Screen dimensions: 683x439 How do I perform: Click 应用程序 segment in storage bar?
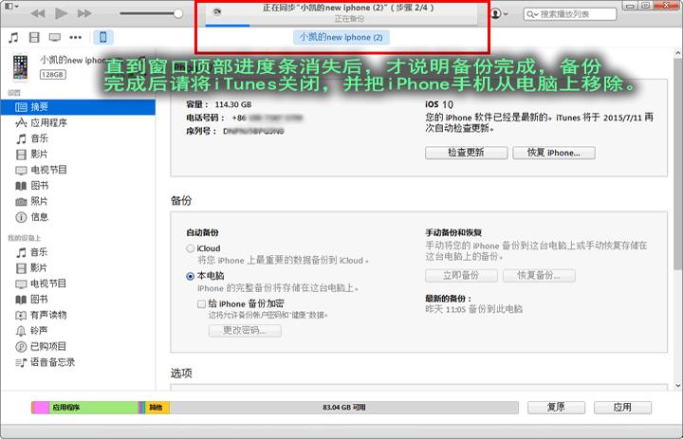(x=94, y=408)
